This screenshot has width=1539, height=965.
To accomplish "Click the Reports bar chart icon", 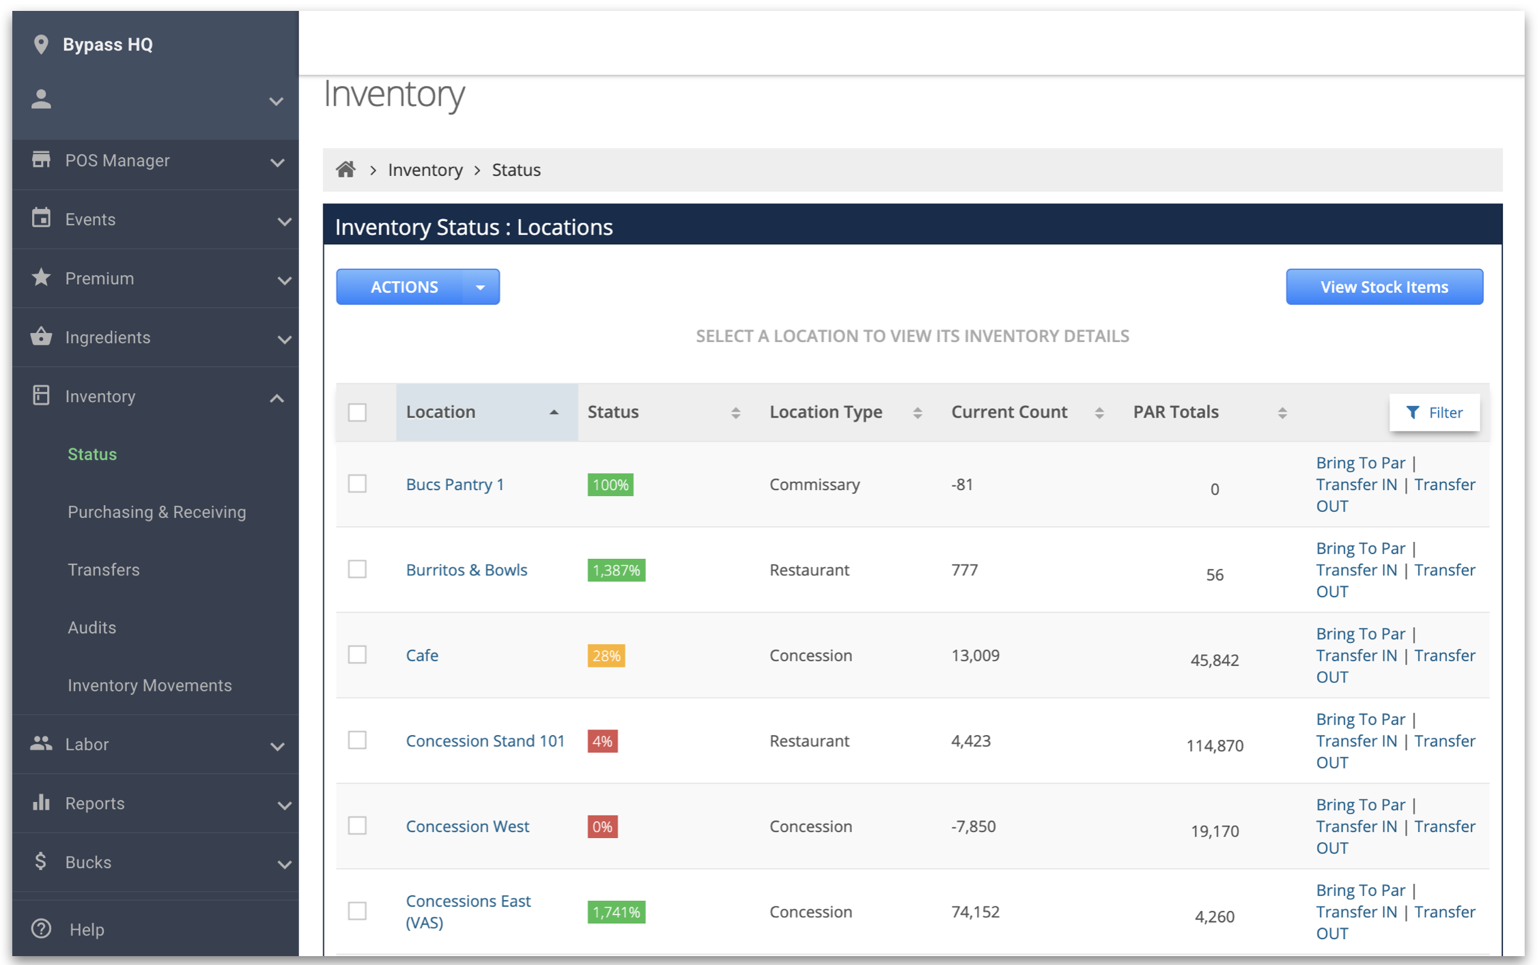I will [x=41, y=803].
